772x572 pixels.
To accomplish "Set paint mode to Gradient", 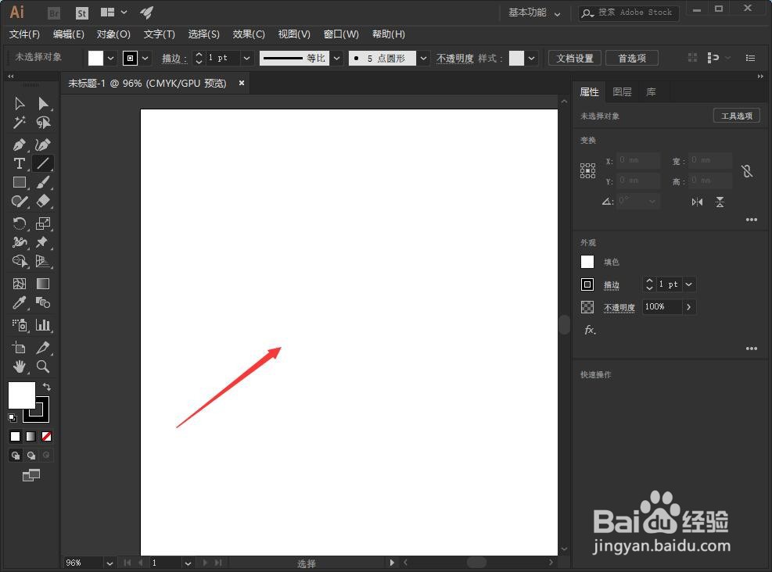I will (x=31, y=436).
